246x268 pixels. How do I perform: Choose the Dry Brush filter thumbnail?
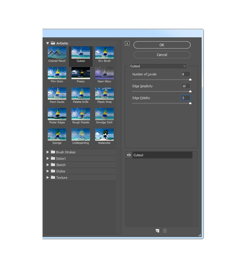click(x=104, y=53)
